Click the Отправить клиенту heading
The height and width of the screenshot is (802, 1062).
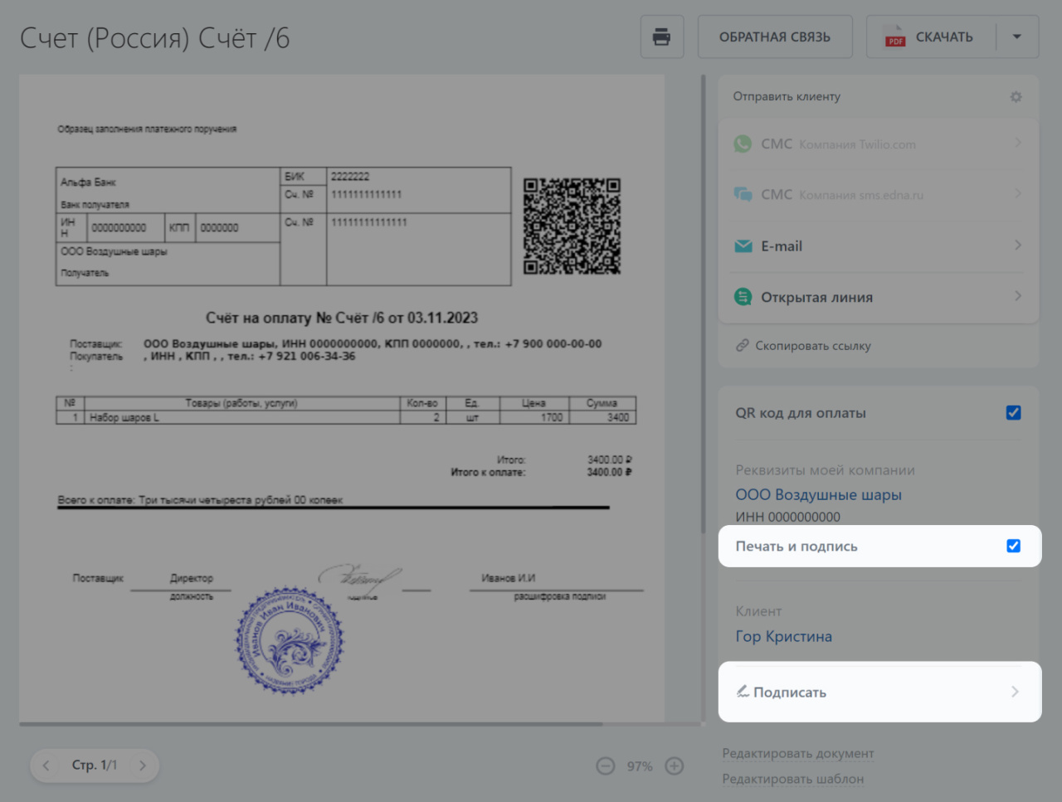point(787,97)
